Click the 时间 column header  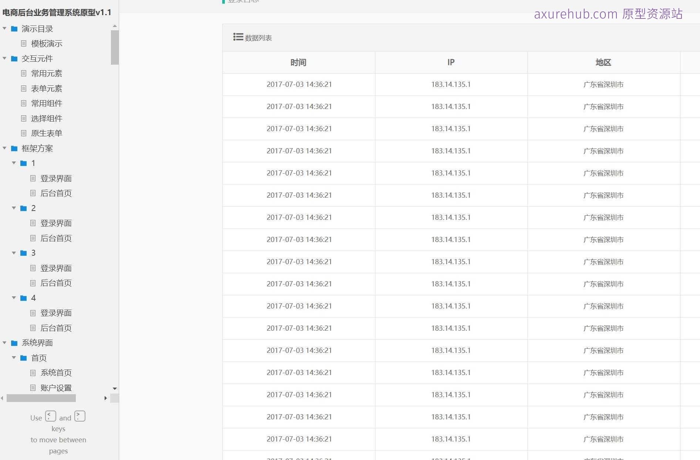click(x=298, y=62)
